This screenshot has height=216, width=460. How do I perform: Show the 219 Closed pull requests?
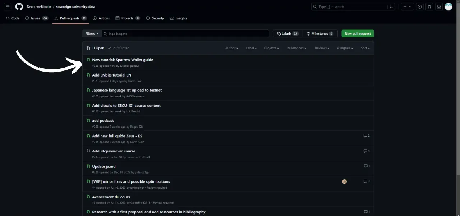point(119,48)
